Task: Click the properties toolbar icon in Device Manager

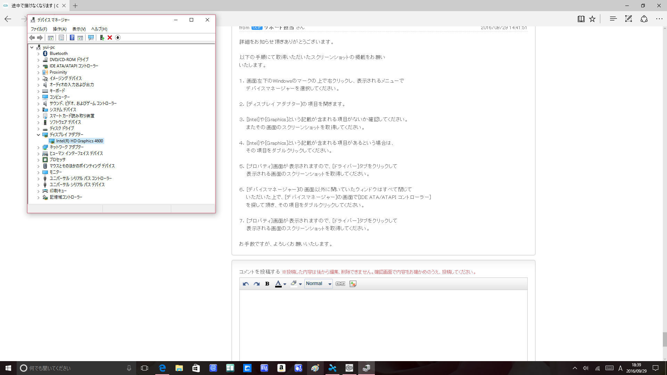Action: (x=61, y=37)
